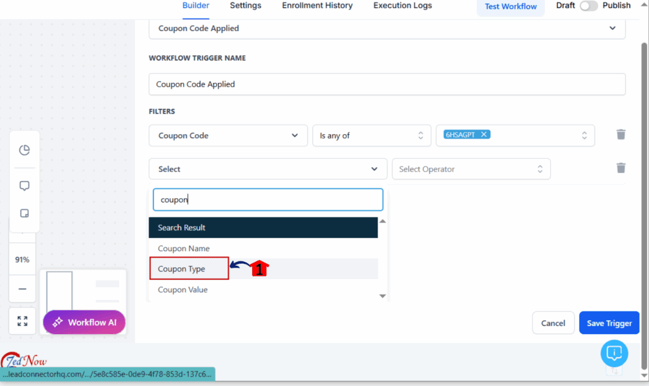The height and width of the screenshot is (386, 649).
Task: Click the Test Workflow button
Action: coord(511,6)
